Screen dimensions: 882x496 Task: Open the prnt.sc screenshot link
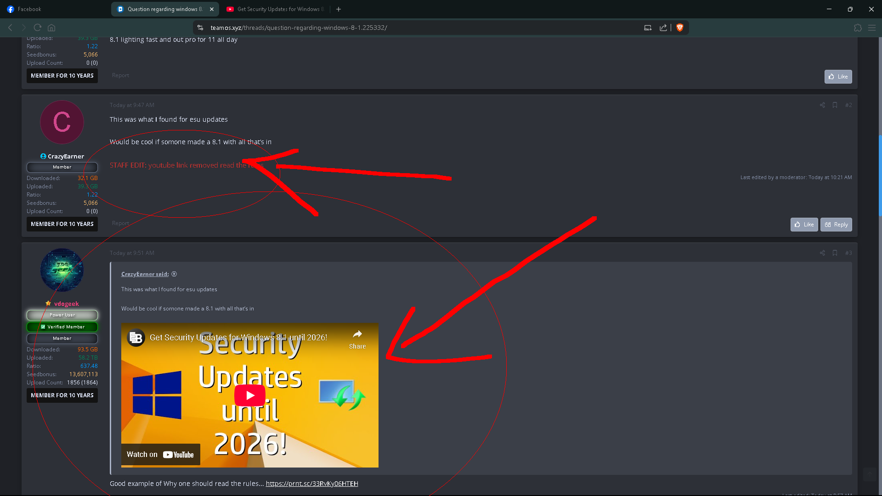point(312,484)
